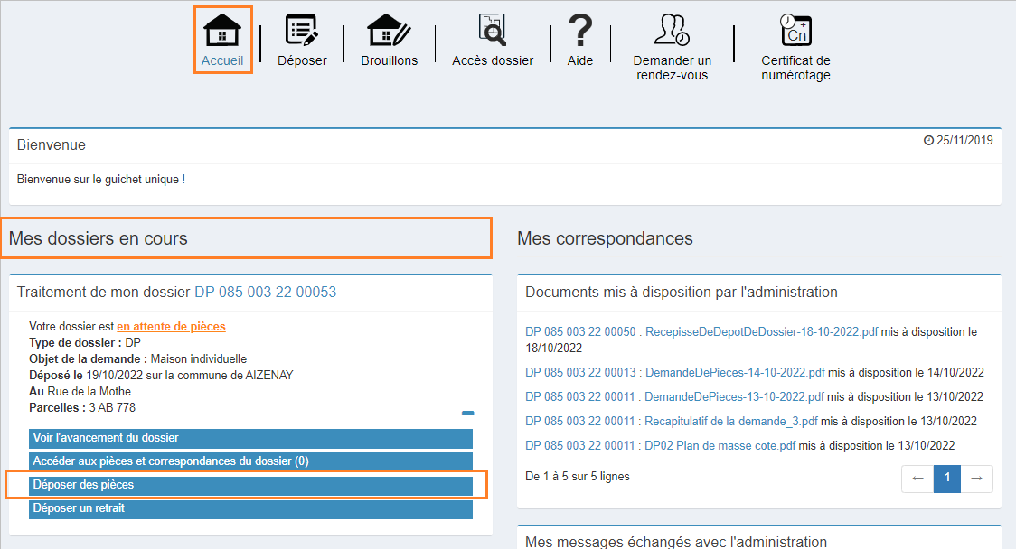This screenshot has height=549, width=1016.
Task: Select page 1 in pagination
Action: click(947, 478)
